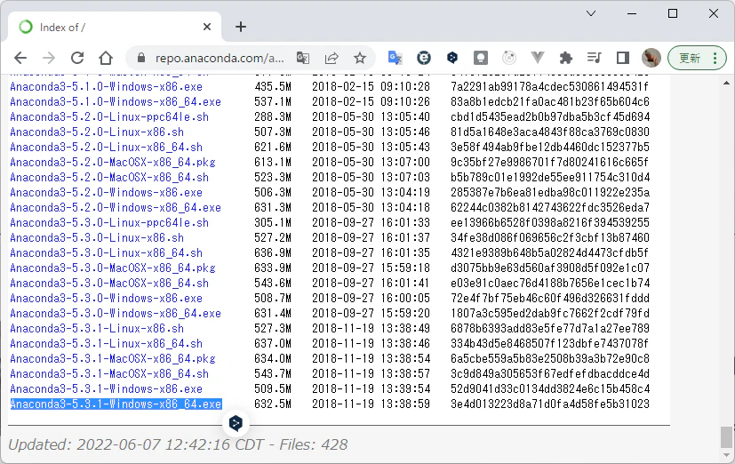Image resolution: width=735 pixels, height=464 pixels.
Task: Click the size value 435.5M
Action: pyautogui.click(x=273, y=87)
